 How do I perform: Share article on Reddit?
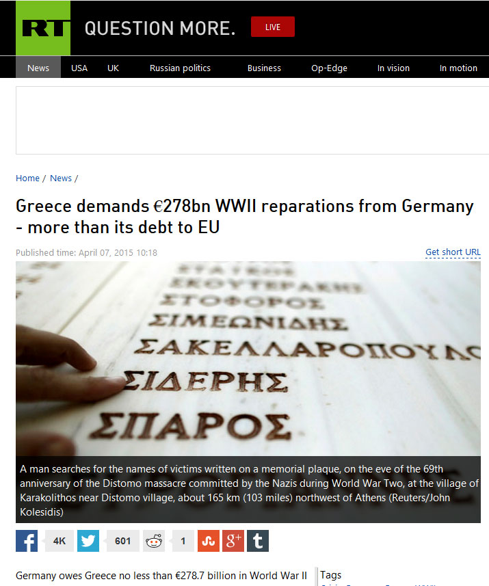coord(154,541)
